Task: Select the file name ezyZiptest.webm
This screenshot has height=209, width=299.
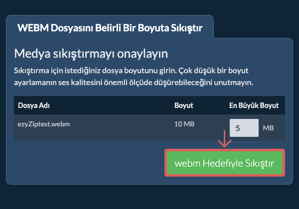Action: tap(44, 124)
